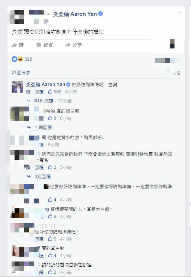Expand the 1 則回覆 reply thread
This screenshot has width=191, height=277.
[x=43, y=127]
